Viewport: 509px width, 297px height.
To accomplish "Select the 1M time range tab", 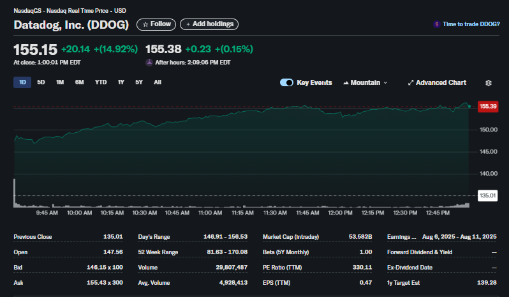I will click(60, 82).
